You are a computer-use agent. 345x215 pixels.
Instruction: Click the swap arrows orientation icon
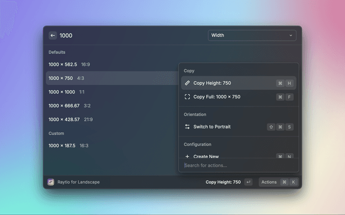(x=187, y=127)
